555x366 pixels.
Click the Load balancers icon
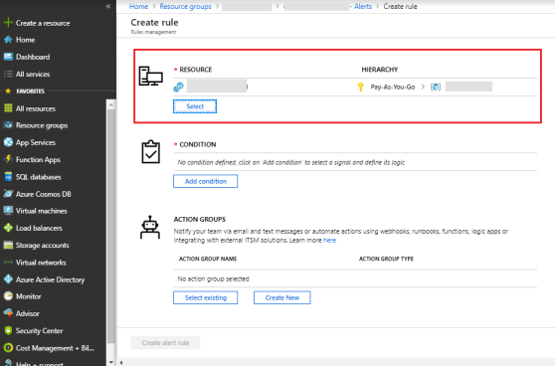coord(8,228)
